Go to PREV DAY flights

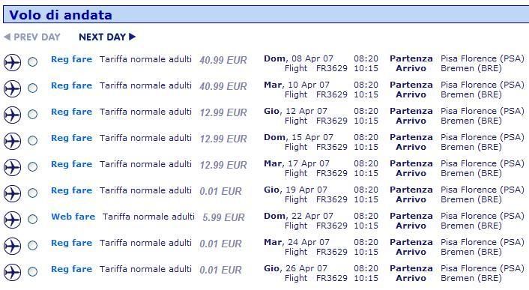[32, 37]
